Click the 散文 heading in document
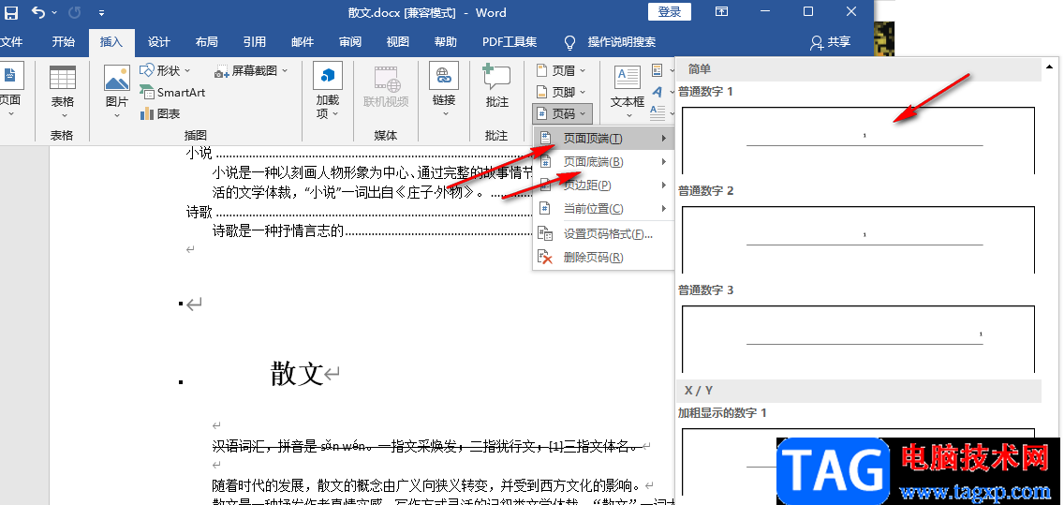Image resolution: width=1064 pixels, height=505 pixels. pos(297,373)
